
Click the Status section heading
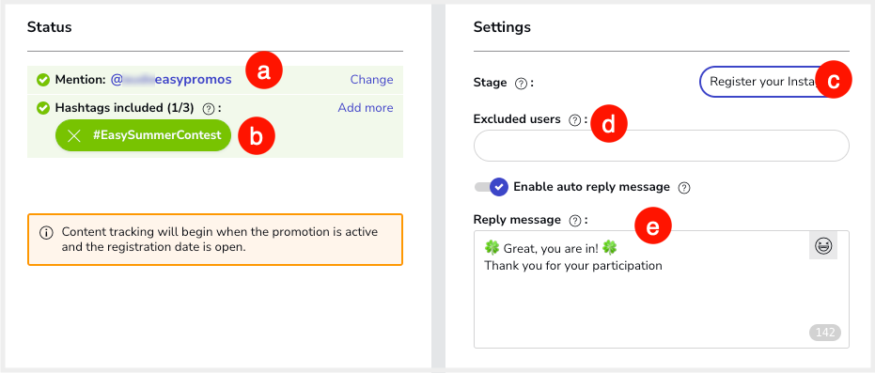coord(50,26)
